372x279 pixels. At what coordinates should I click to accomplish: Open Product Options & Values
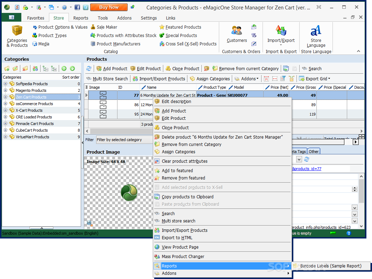(x=60, y=27)
